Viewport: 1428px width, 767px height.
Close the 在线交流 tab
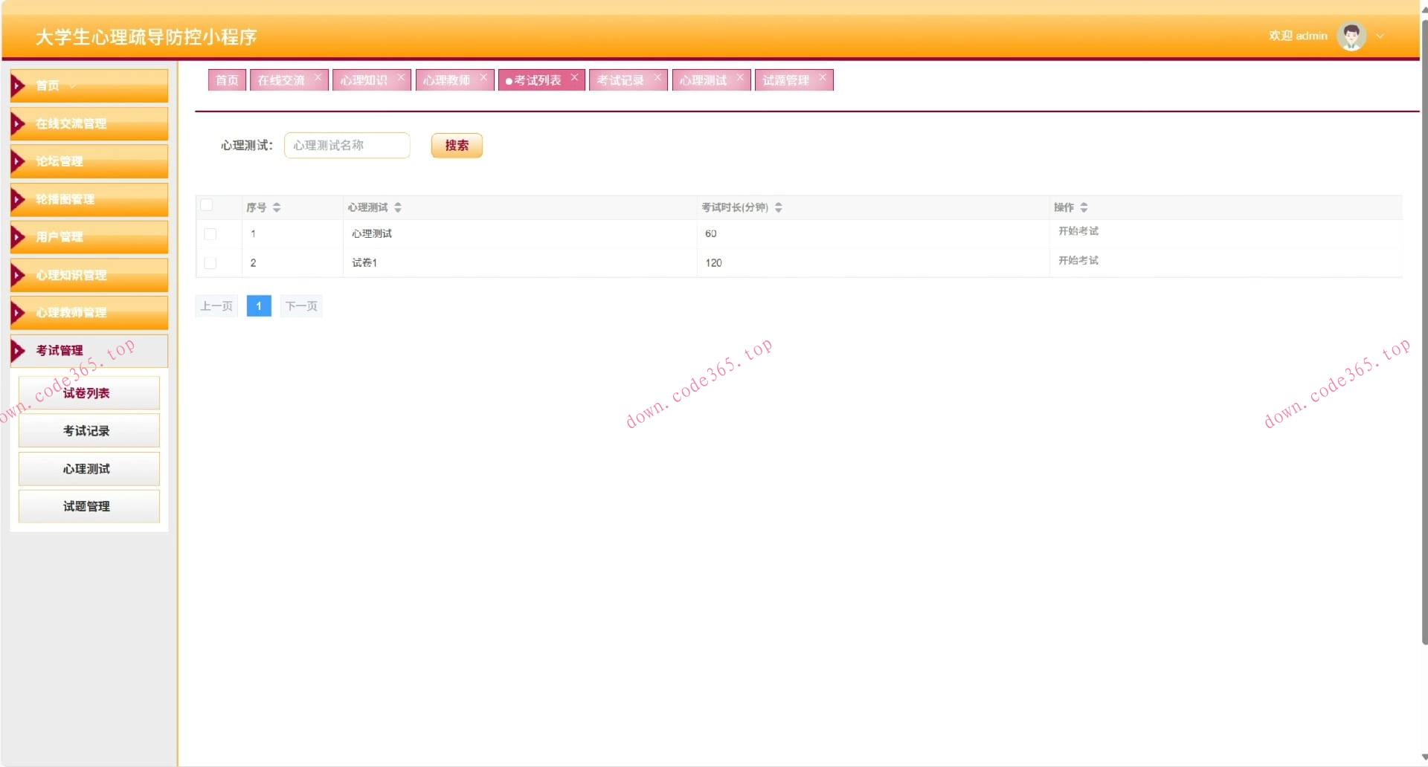click(x=318, y=77)
